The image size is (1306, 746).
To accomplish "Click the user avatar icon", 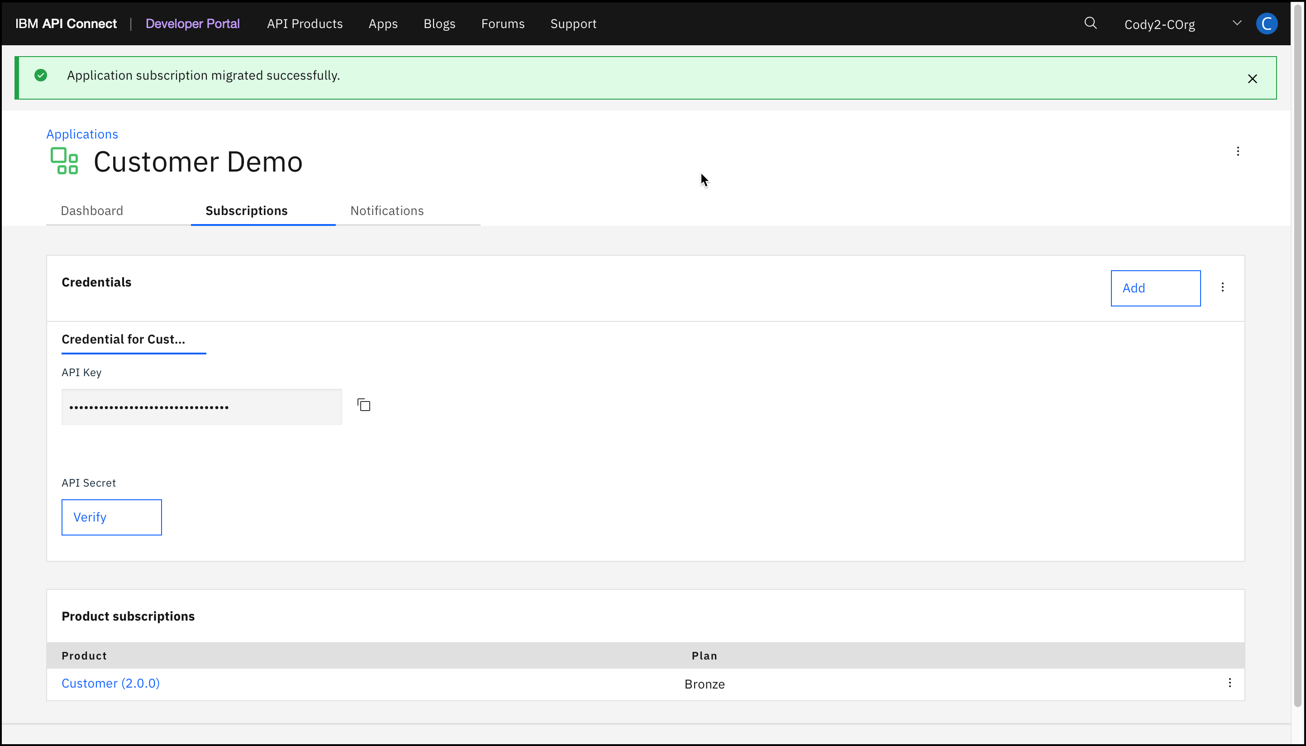I will click(x=1267, y=24).
